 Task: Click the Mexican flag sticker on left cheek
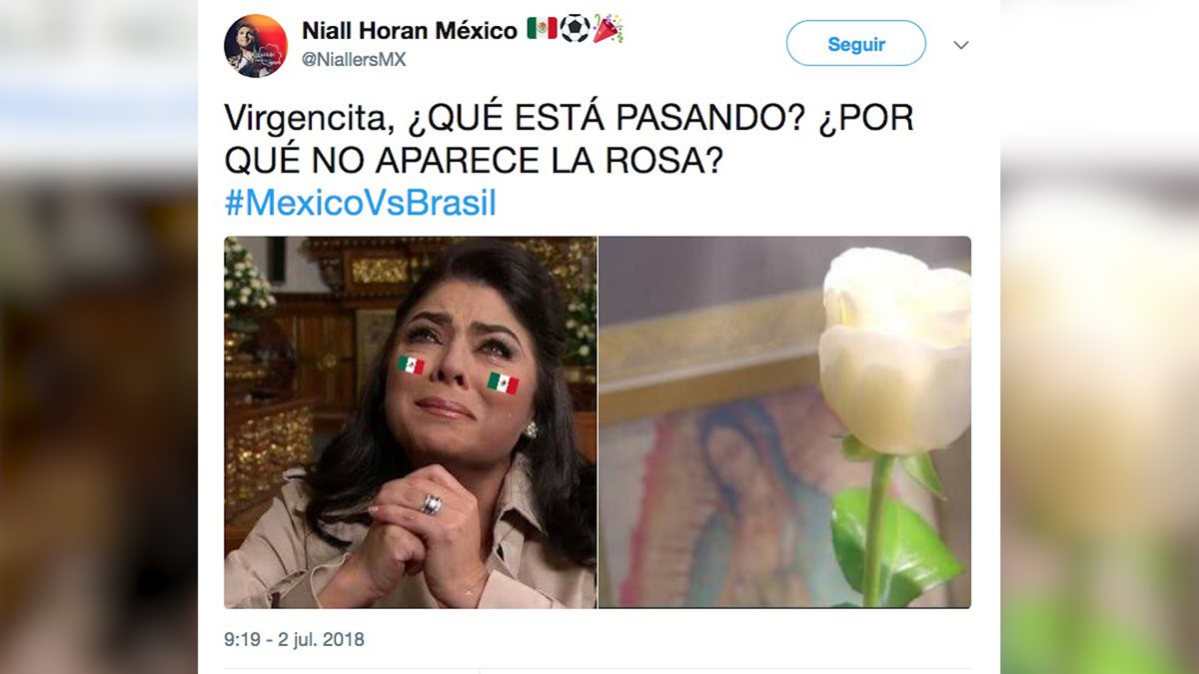click(411, 364)
